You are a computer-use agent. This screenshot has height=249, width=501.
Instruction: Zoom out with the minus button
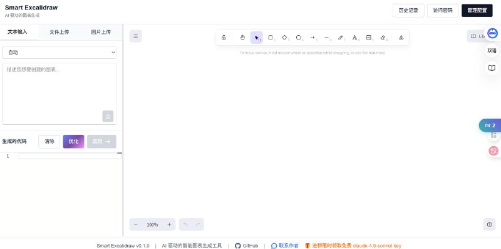[x=136, y=225]
